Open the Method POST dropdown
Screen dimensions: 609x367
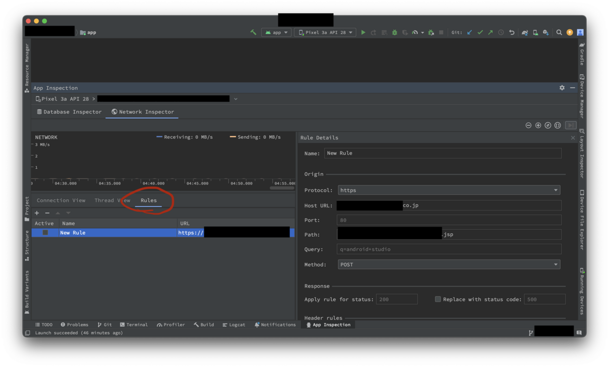click(449, 265)
